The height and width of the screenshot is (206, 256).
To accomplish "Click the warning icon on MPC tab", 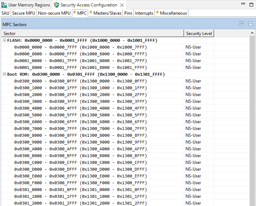I will [74, 13].
